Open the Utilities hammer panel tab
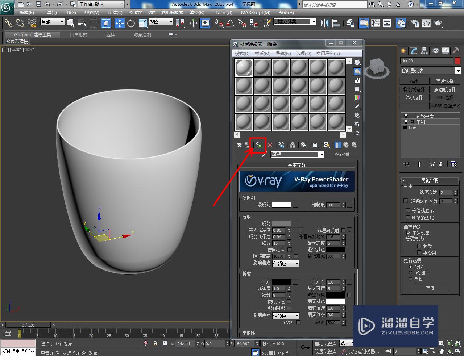464x356 pixels. click(455, 51)
